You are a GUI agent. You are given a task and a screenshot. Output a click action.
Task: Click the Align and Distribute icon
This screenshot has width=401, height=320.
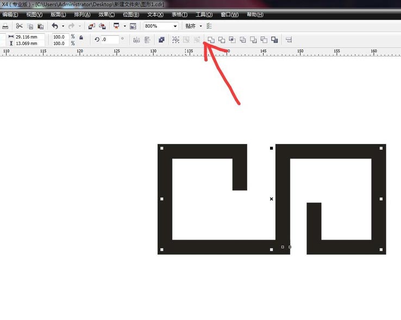(289, 40)
